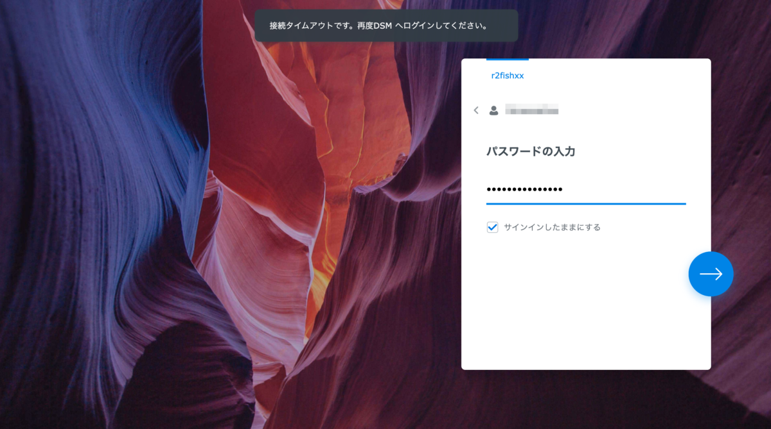
Task: Click the サインインしたままにする label text
Action: pyautogui.click(x=552, y=227)
